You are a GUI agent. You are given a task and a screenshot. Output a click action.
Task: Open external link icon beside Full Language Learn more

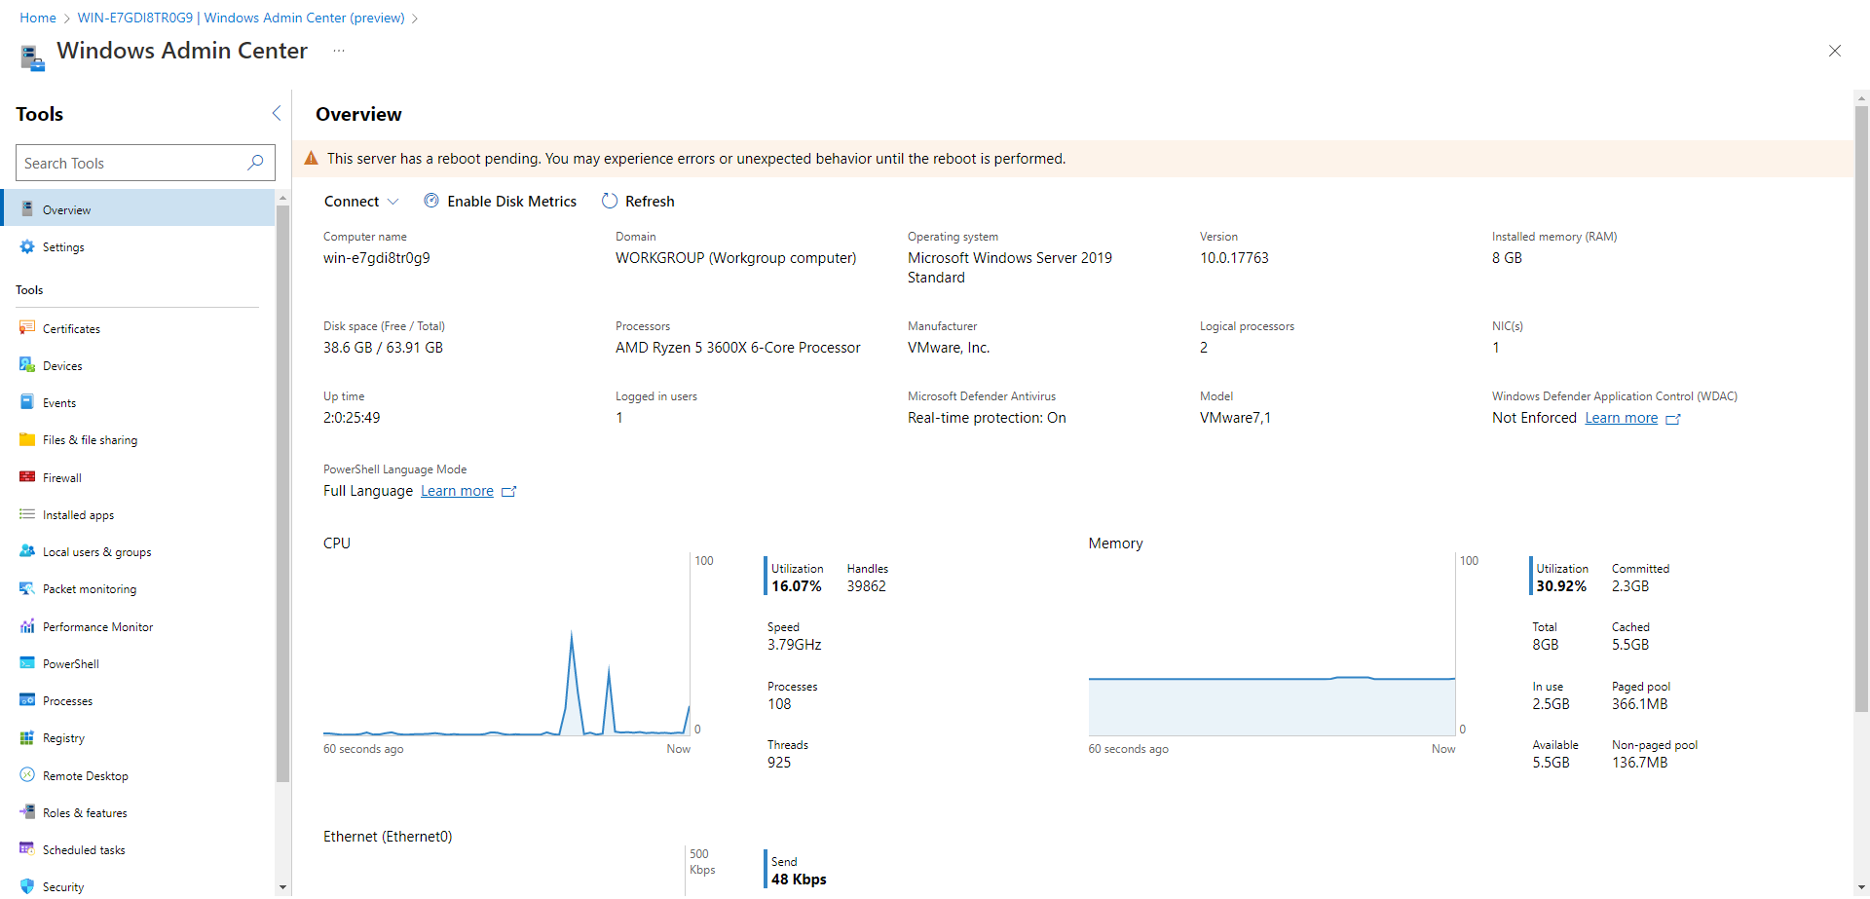click(x=508, y=492)
